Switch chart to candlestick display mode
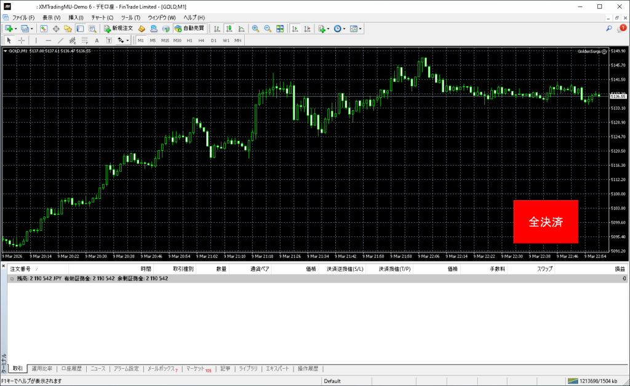The width and height of the screenshot is (630, 386). (x=229, y=28)
